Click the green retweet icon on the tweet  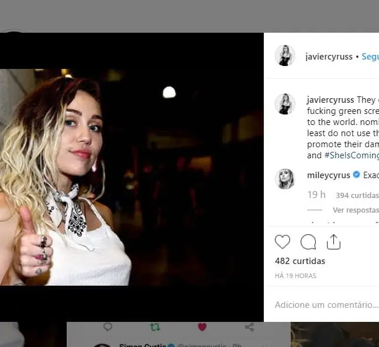[155, 327]
